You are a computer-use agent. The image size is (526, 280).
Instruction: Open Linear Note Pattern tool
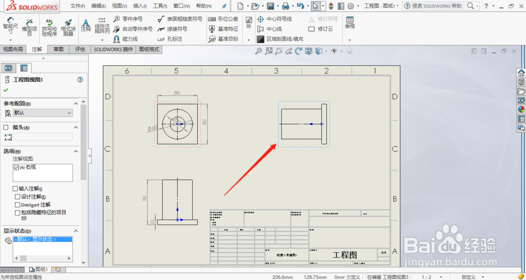point(102,26)
